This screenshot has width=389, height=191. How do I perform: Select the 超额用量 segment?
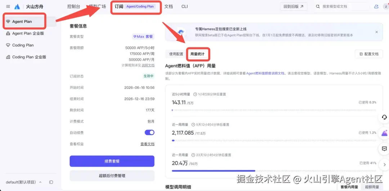coord(372,187)
